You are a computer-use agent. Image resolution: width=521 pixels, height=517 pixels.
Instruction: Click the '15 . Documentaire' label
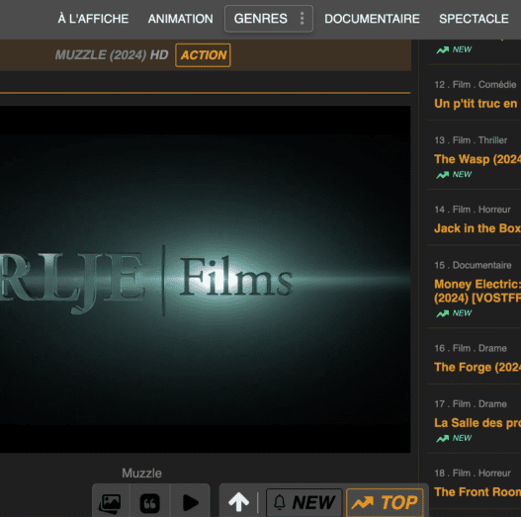pos(473,266)
